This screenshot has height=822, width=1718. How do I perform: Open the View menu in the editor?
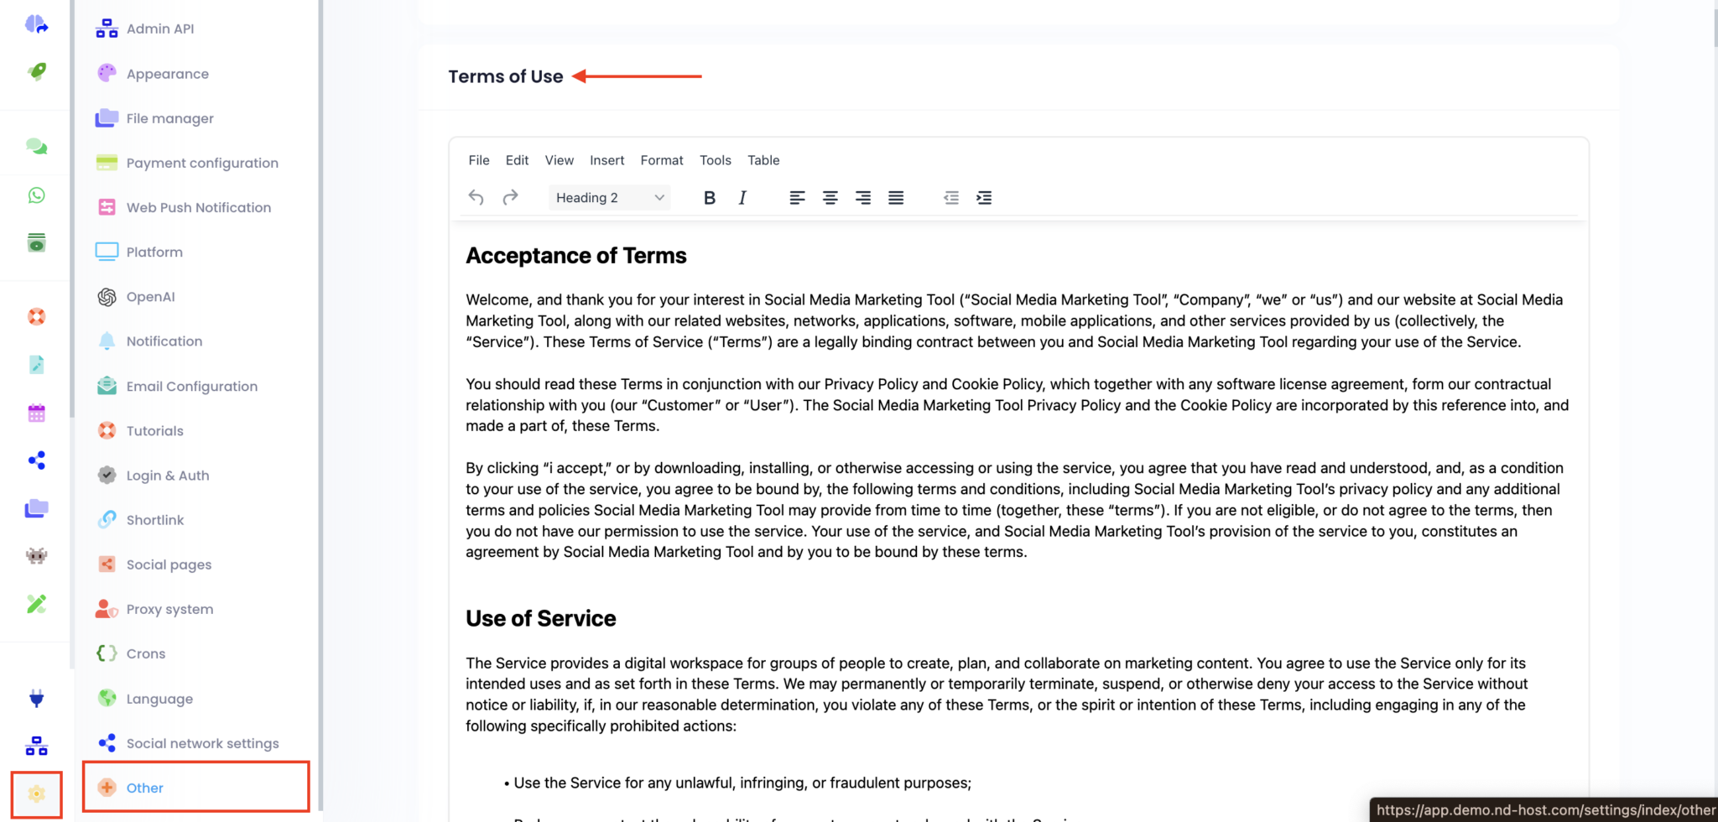[x=560, y=160]
